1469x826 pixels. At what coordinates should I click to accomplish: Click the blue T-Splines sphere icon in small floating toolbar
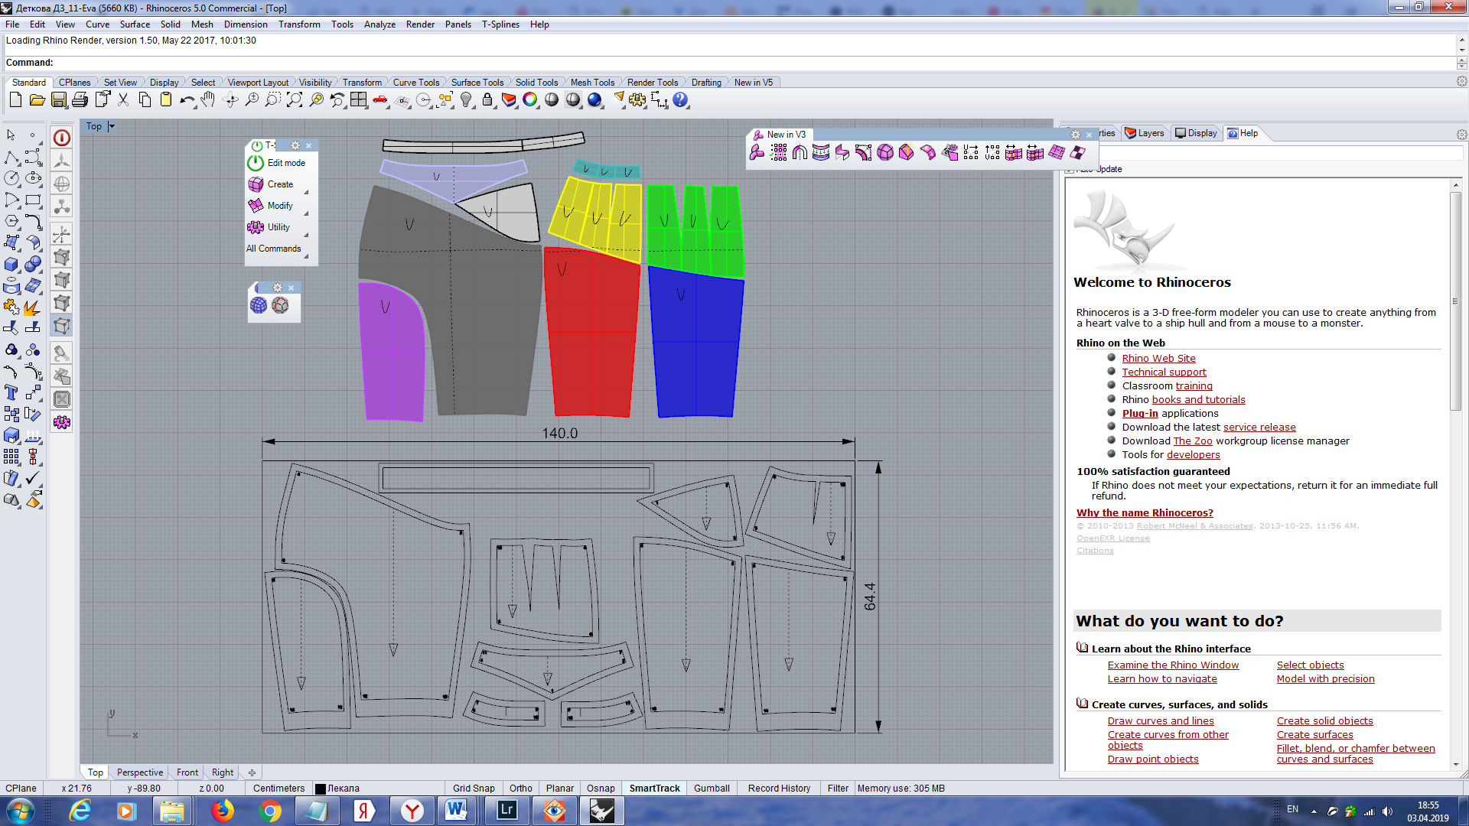(259, 305)
